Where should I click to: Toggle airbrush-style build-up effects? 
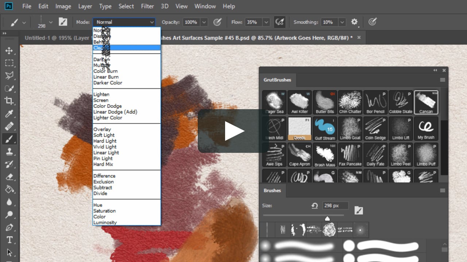[279, 22]
